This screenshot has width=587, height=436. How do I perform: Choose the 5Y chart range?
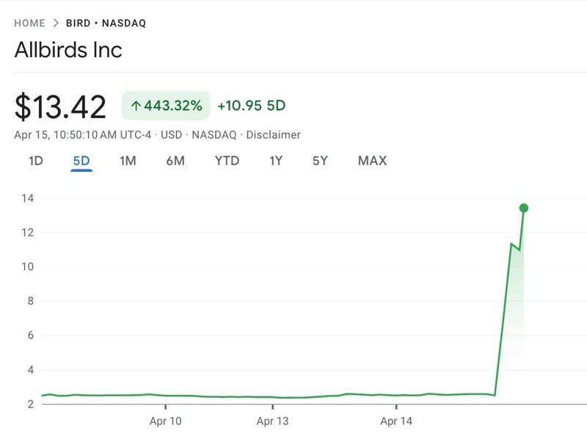[x=320, y=161]
